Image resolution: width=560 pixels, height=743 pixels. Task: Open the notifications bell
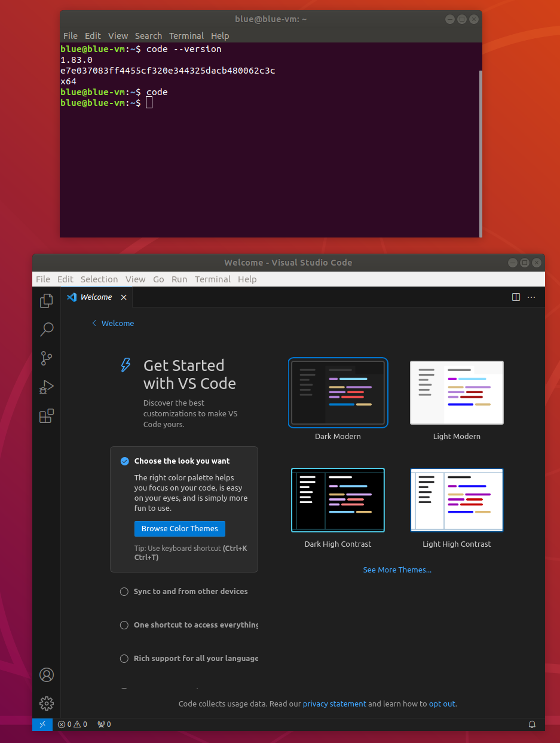coord(532,724)
